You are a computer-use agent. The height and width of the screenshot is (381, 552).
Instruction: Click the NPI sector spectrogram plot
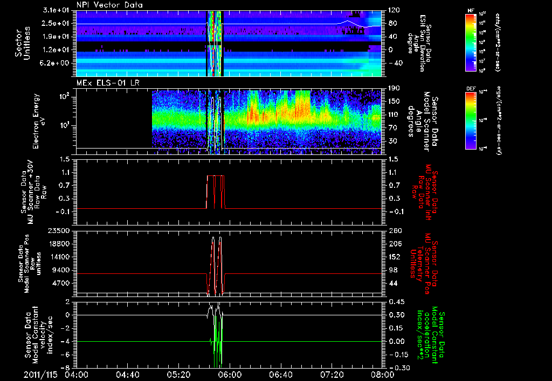(229, 43)
